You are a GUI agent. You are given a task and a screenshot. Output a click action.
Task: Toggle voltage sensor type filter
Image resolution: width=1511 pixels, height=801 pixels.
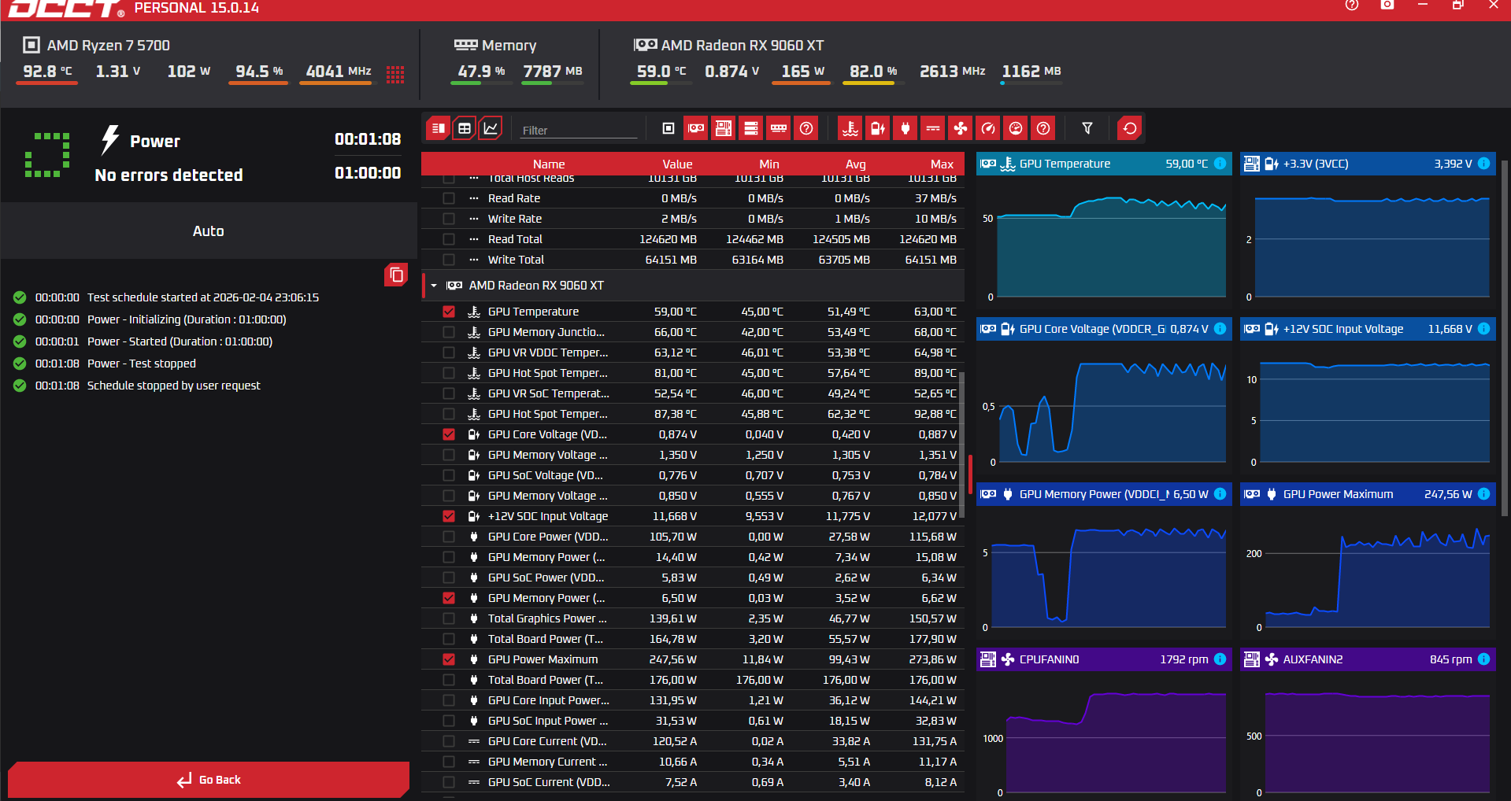click(878, 128)
